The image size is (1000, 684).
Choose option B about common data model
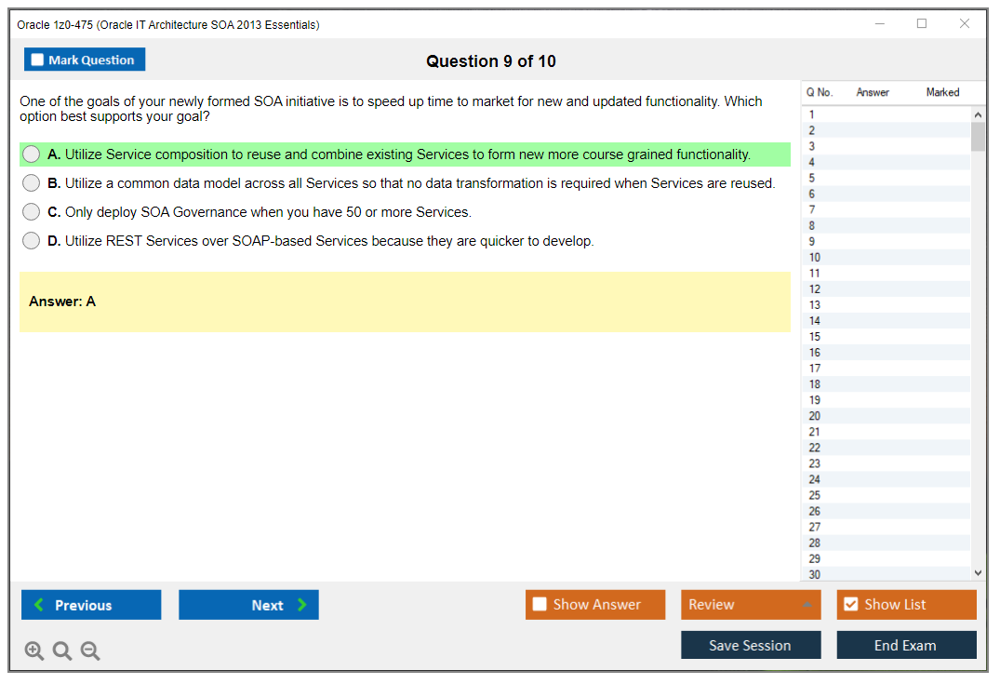click(32, 183)
